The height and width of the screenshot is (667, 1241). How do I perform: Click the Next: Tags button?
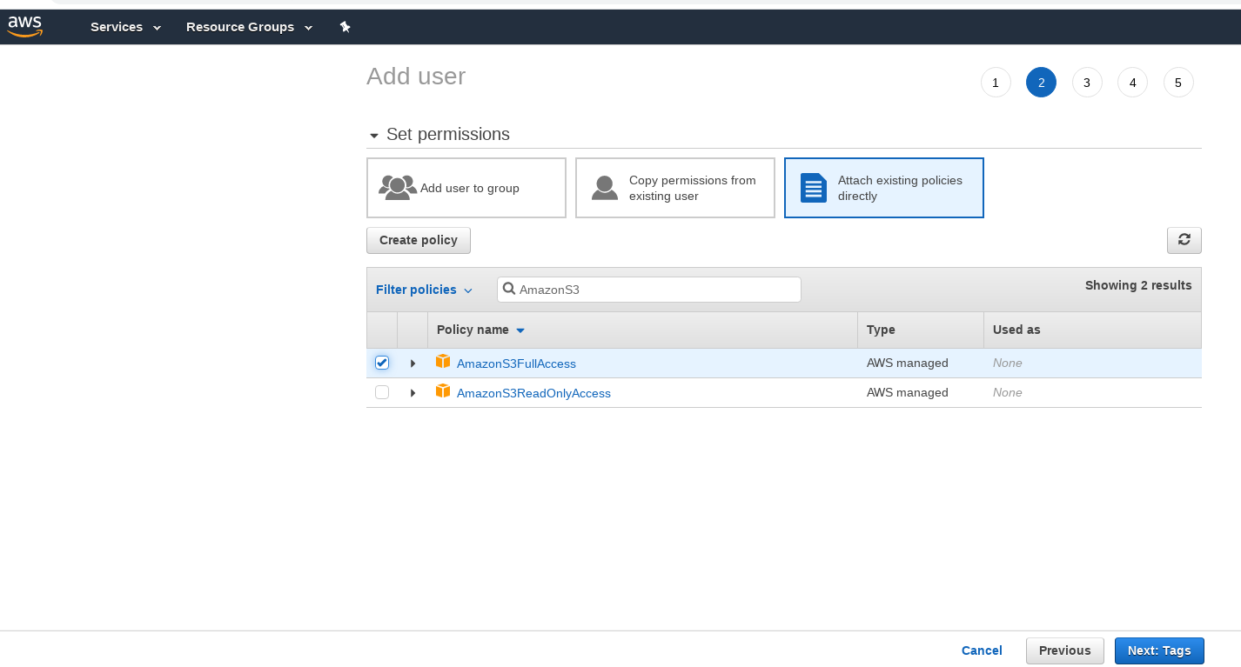click(1159, 650)
